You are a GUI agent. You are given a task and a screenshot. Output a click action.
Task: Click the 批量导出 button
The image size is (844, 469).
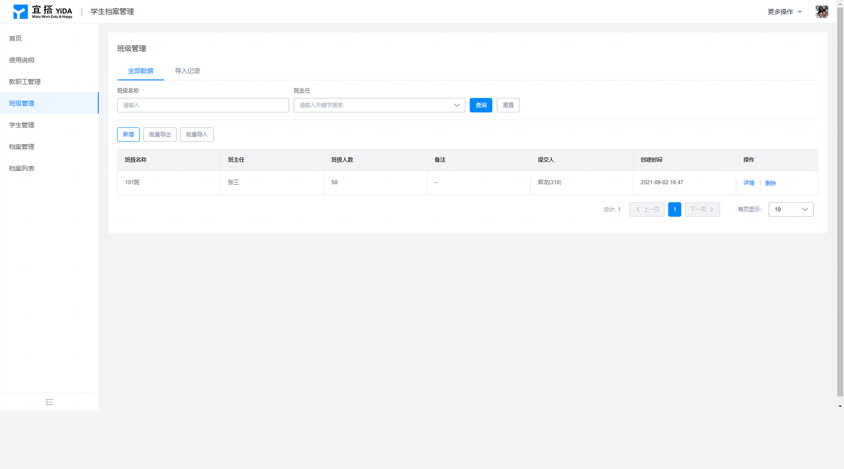click(x=160, y=134)
